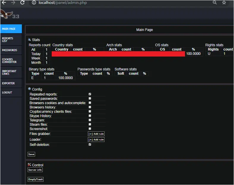Open the Cookies Converter menu item
The width and height of the screenshot is (234, 185).
(x=11, y=61)
